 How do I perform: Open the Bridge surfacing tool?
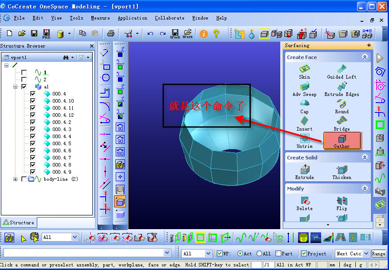click(x=342, y=124)
